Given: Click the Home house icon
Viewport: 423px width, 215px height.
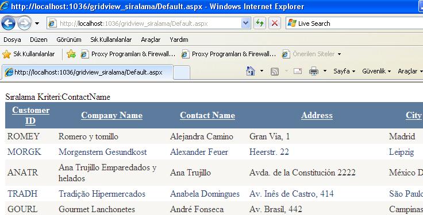Looking at the screenshot, I should (251, 71).
